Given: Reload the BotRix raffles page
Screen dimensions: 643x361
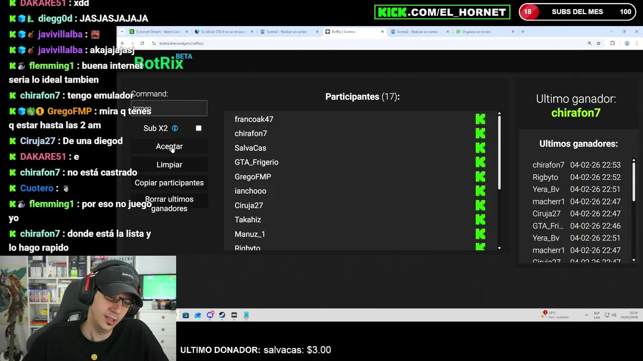Looking at the screenshot, I should (x=142, y=43).
